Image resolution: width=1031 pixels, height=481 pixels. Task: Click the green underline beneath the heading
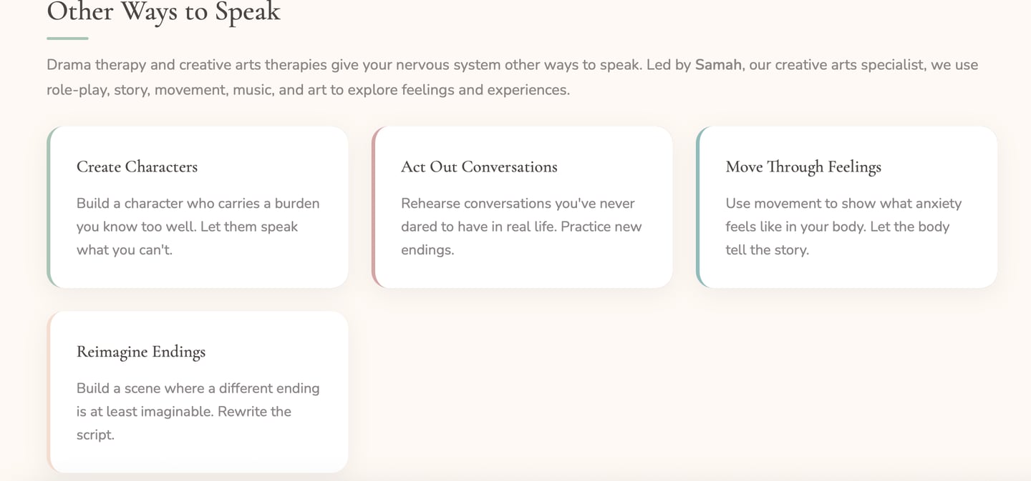point(67,38)
